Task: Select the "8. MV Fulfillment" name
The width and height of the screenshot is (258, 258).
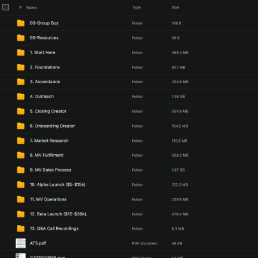Action: click(46, 155)
